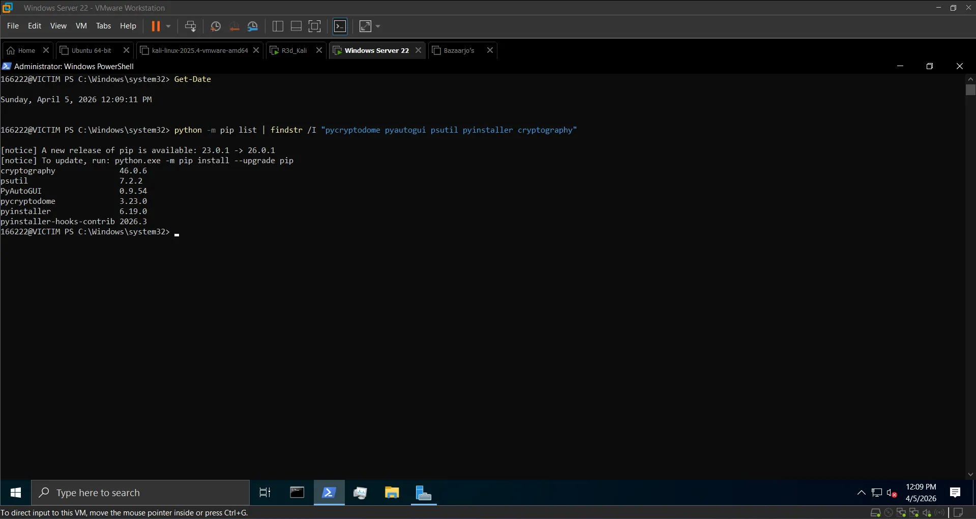The width and height of the screenshot is (976, 519).
Task: Open Server Manager from the taskbar
Action: pos(423,493)
